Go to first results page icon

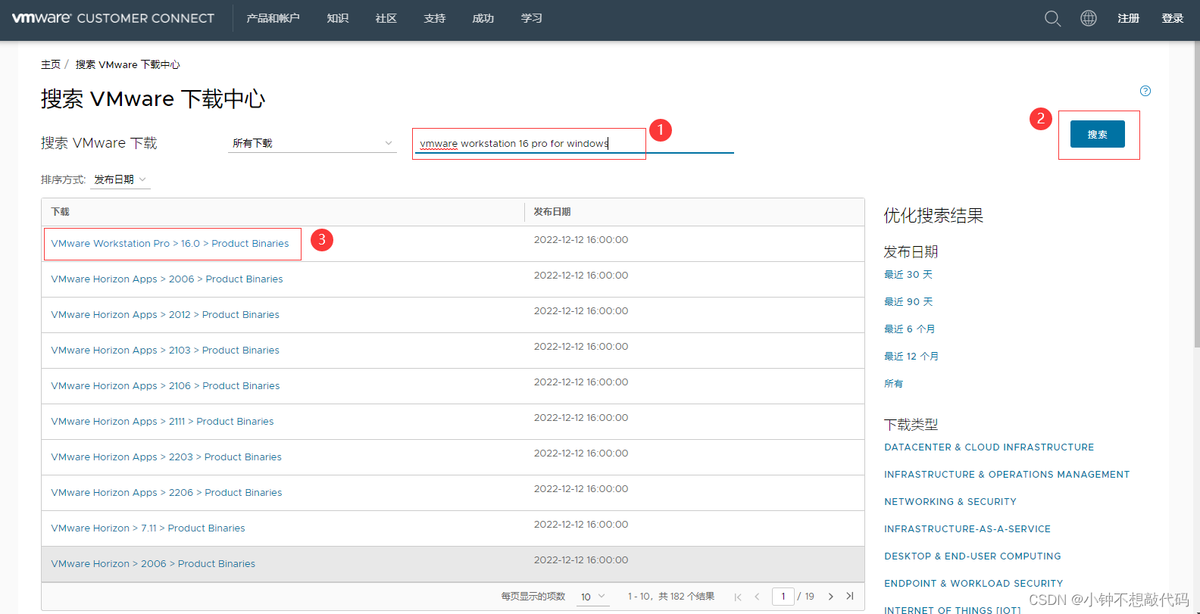738,597
